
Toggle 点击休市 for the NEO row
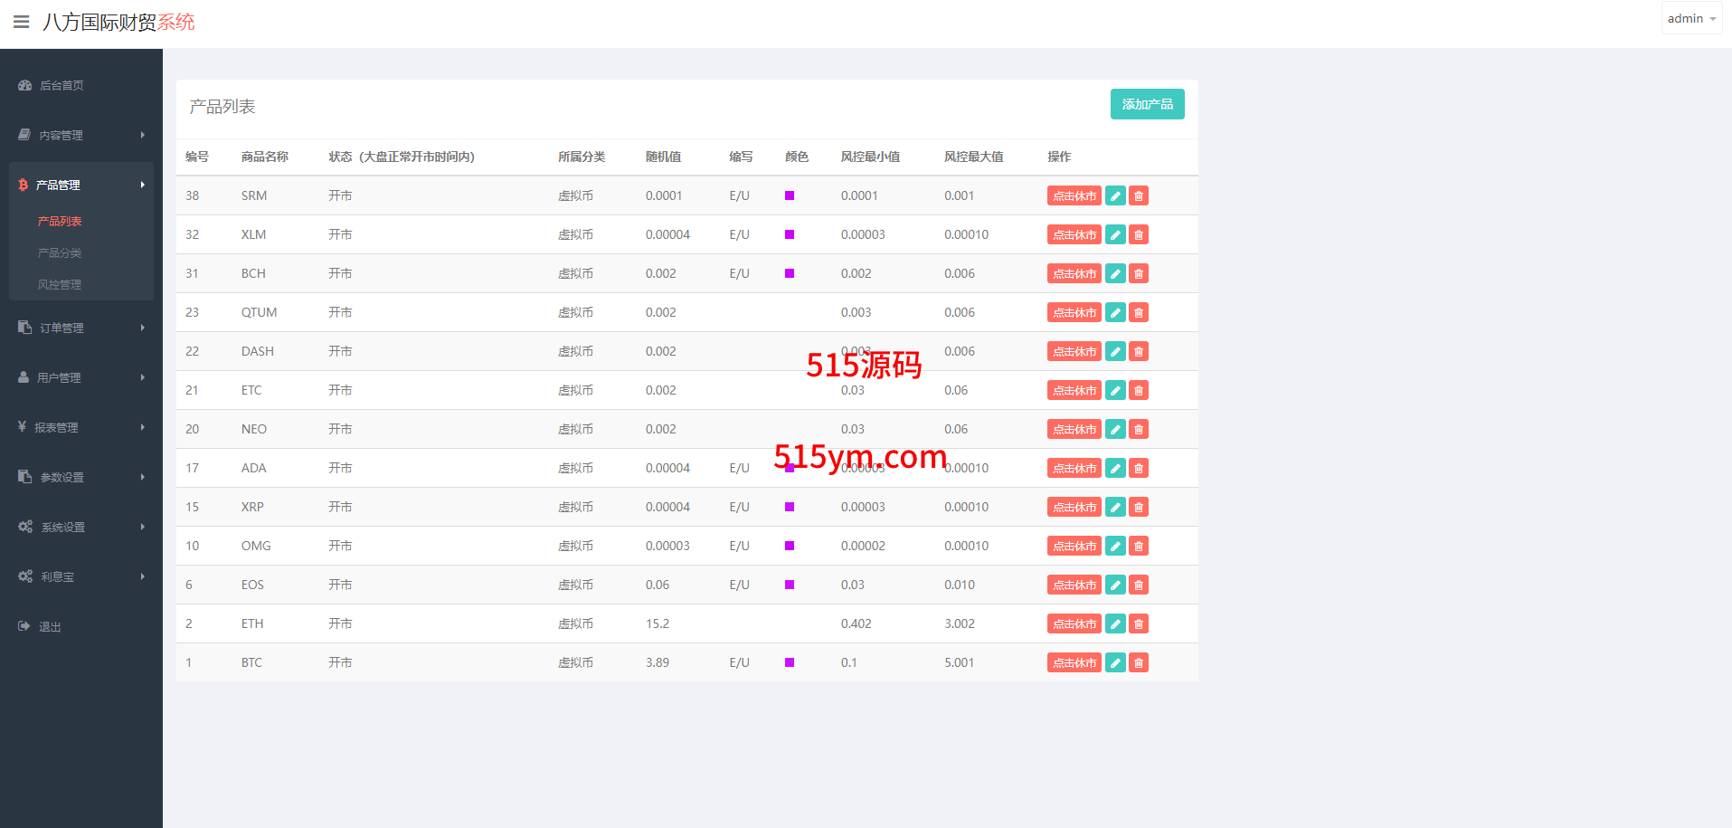click(x=1074, y=429)
